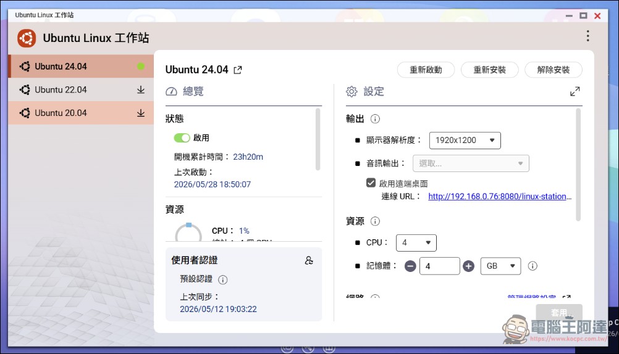Open the 顯示器解析度 1920x1200 dropdown
This screenshot has height=354, width=619.
[x=465, y=141]
